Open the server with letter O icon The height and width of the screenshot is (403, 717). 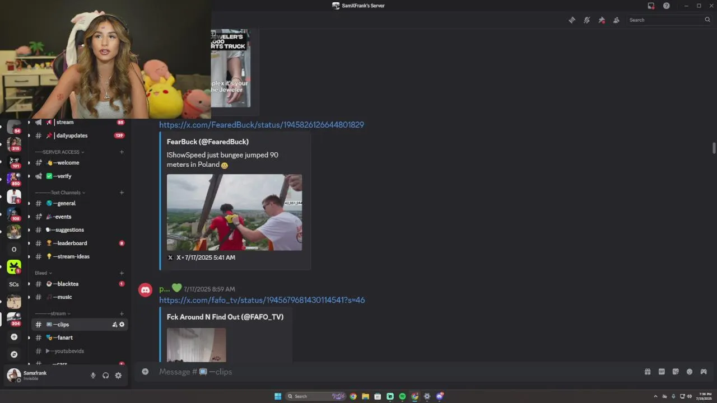point(14,249)
